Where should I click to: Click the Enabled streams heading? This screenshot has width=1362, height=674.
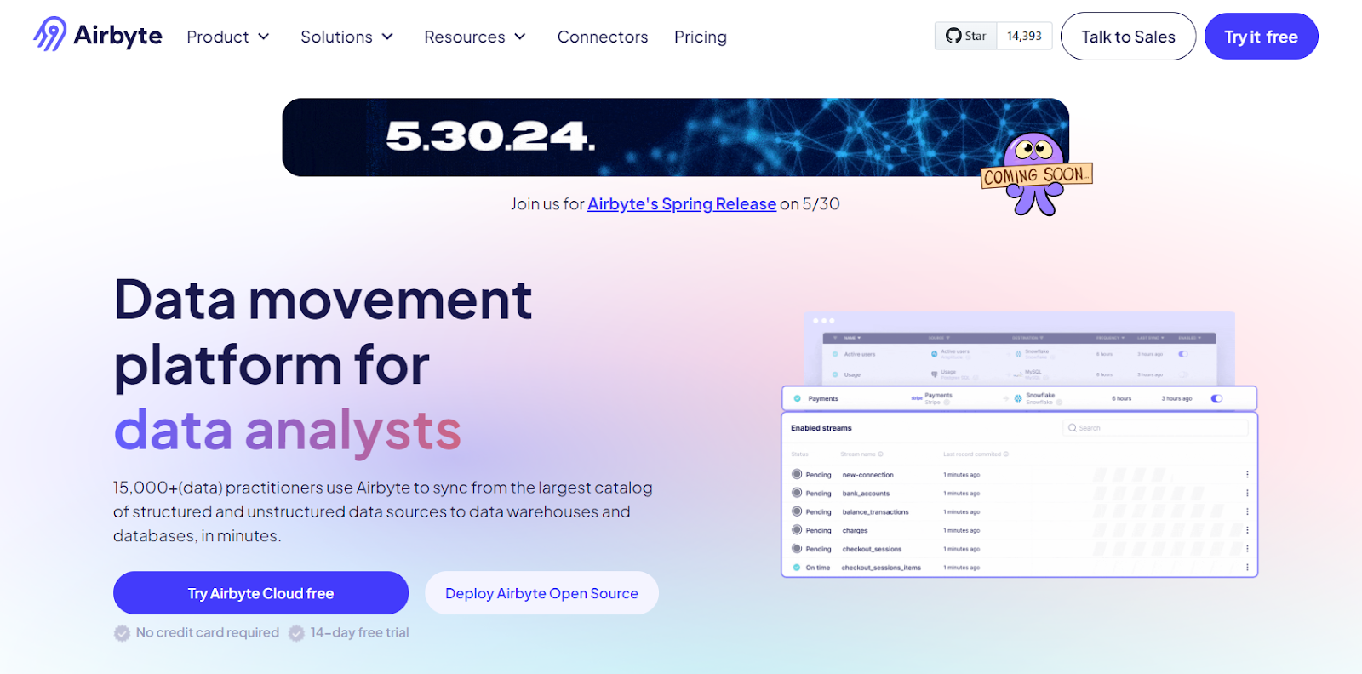[821, 428]
